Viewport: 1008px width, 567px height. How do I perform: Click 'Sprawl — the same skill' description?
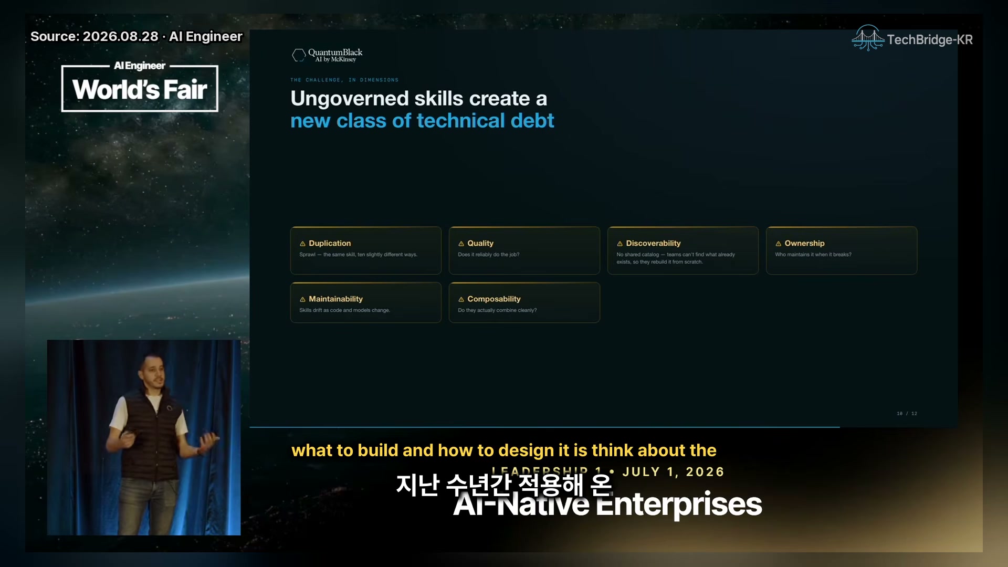point(358,255)
